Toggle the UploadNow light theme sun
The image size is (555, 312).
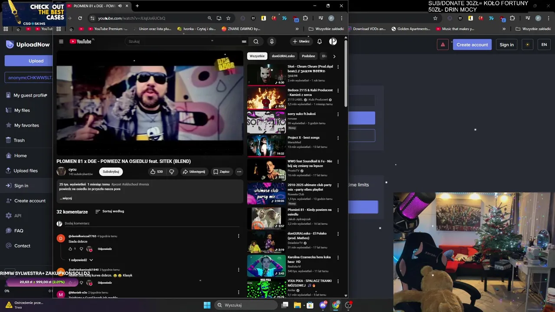527,45
